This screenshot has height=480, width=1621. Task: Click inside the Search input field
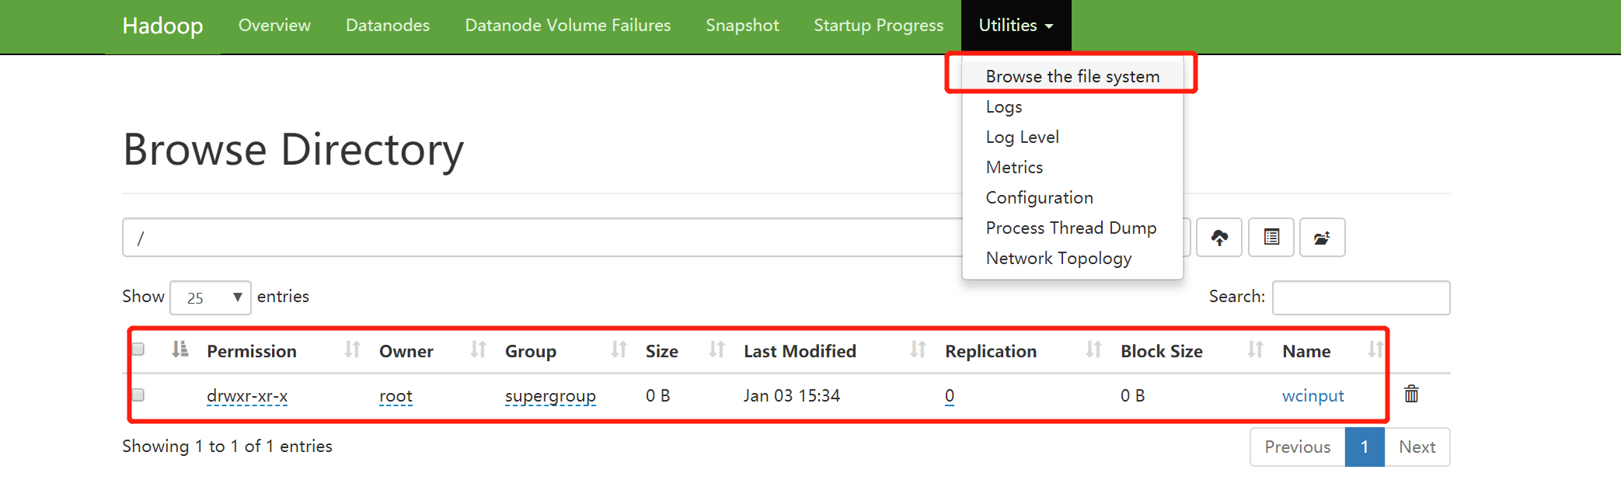[x=1361, y=298]
